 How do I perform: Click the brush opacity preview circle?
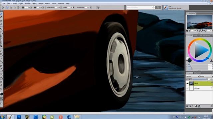35,7
